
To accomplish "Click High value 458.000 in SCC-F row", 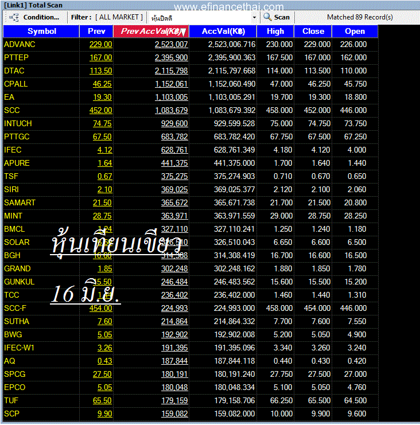I will 279,308.
